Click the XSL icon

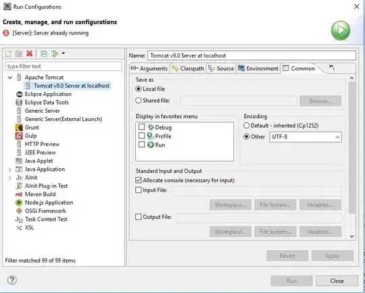[19, 228]
